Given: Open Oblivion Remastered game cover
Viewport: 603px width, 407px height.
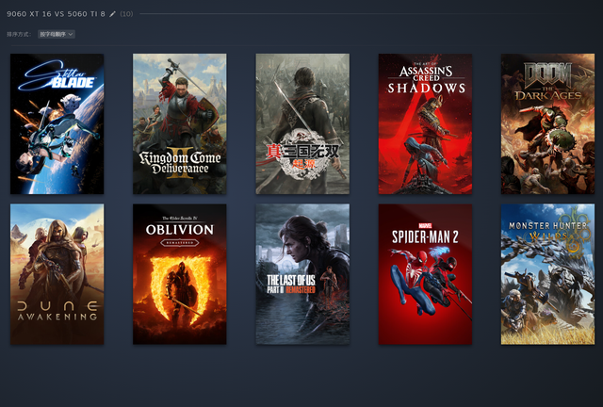Looking at the screenshot, I should coord(180,274).
